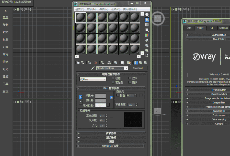Select the first material sample sphere slot

pos(81,18)
